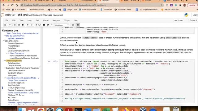
Task: Bookmark this page with star icon
Action: [x=161, y=5]
